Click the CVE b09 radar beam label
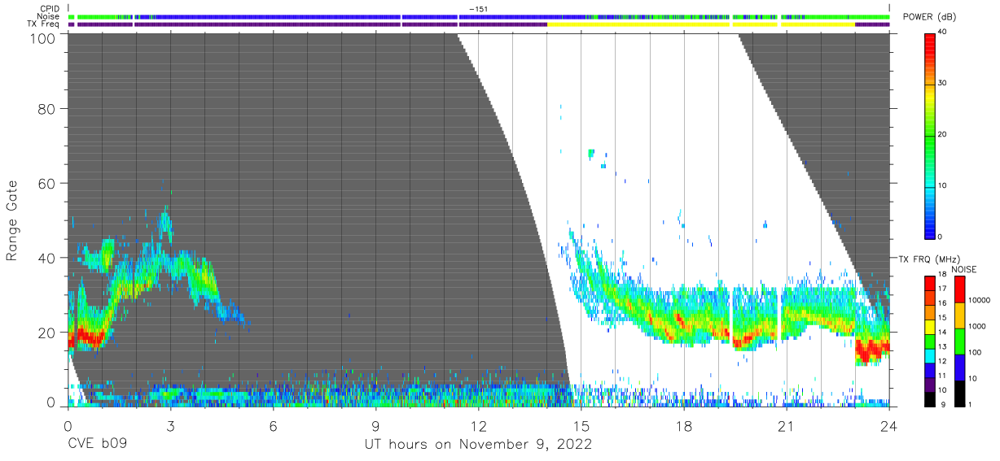 (x=96, y=444)
